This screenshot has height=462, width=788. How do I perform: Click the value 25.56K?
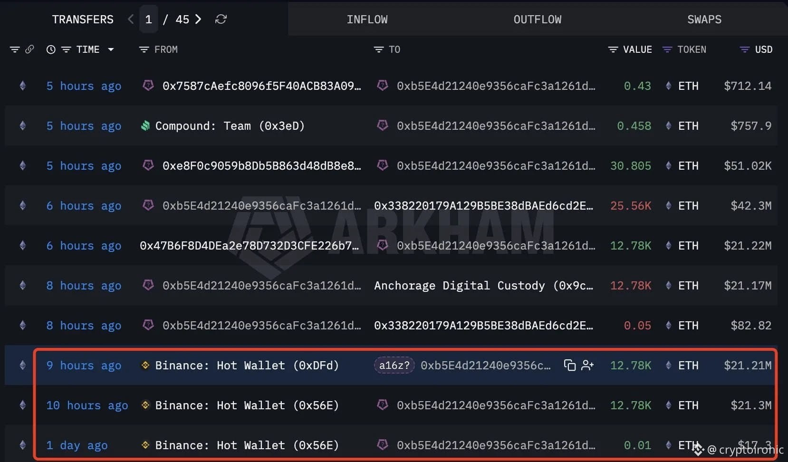(631, 206)
